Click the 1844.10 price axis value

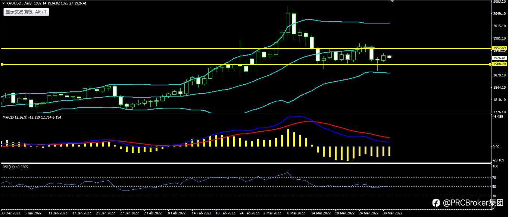click(x=499, y=88)
